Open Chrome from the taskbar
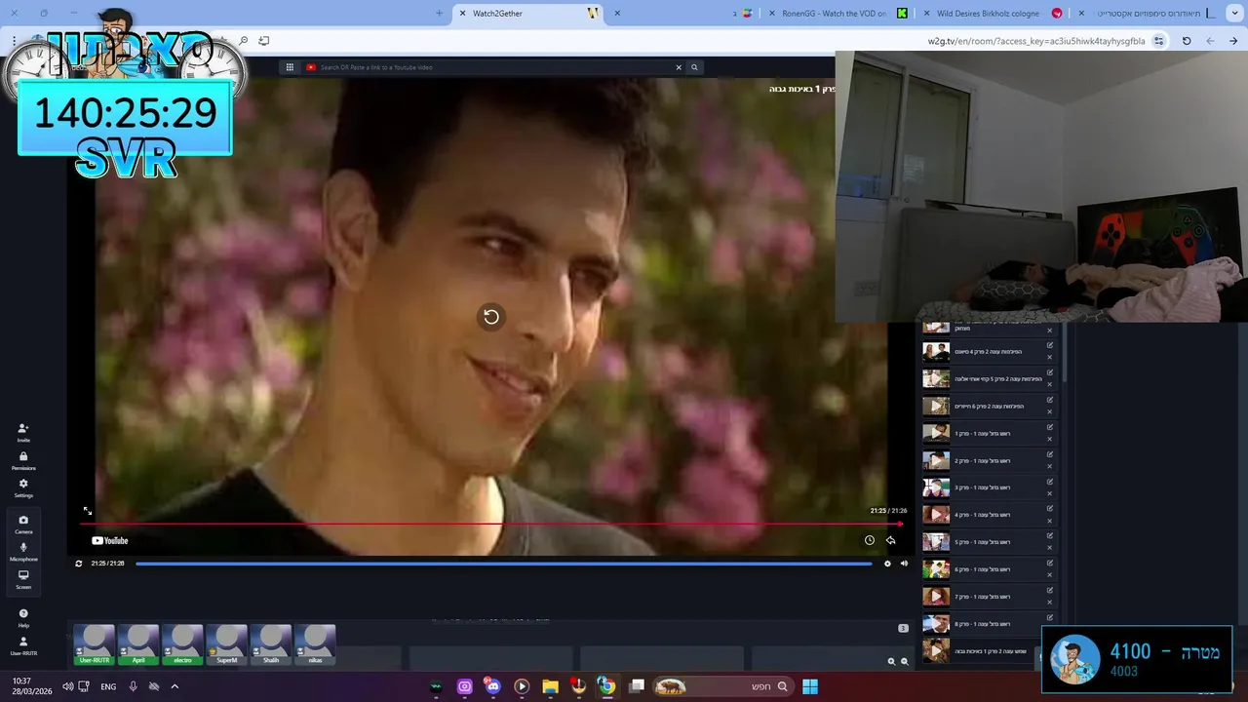1248x702 pixels. click(606, 686)
